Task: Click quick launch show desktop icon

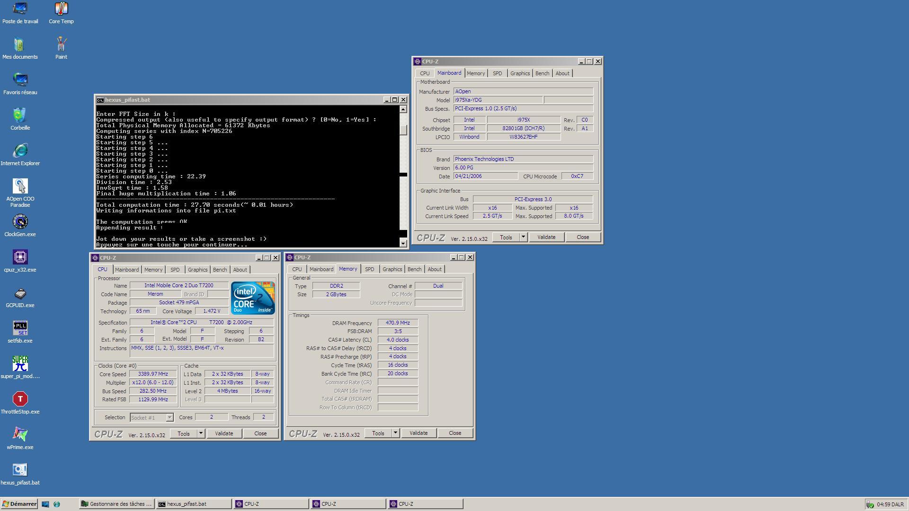Action: pos(45,504)
